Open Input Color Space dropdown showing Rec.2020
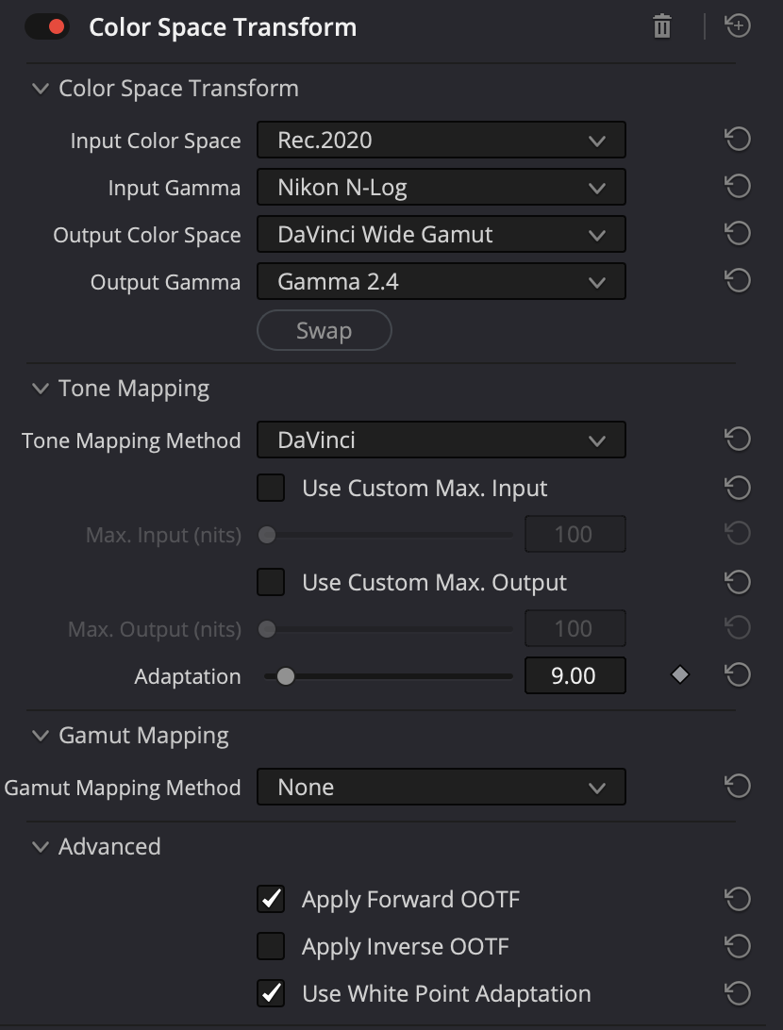Screen dimensions: 783x1030 [441, 140]
